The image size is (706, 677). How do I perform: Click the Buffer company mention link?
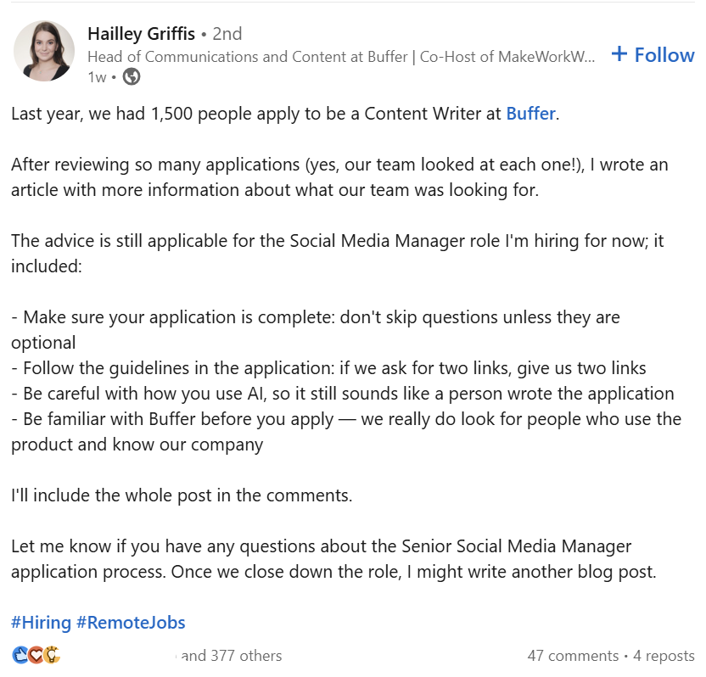(x=531, y=114)
